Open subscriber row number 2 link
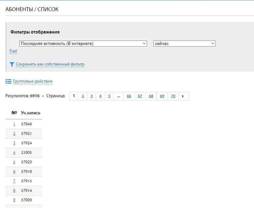 [x=14, y=134]
